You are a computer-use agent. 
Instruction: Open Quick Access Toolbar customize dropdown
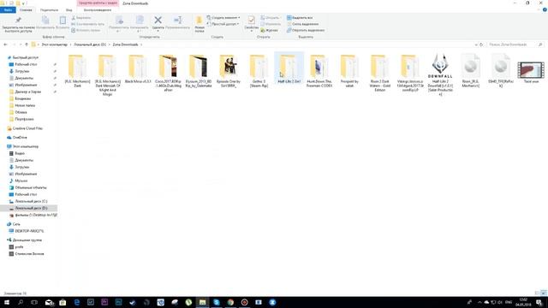click(x=24, y=3)
